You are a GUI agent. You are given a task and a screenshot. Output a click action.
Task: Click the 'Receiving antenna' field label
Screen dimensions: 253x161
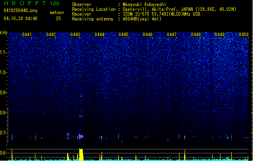coord(93,19)
